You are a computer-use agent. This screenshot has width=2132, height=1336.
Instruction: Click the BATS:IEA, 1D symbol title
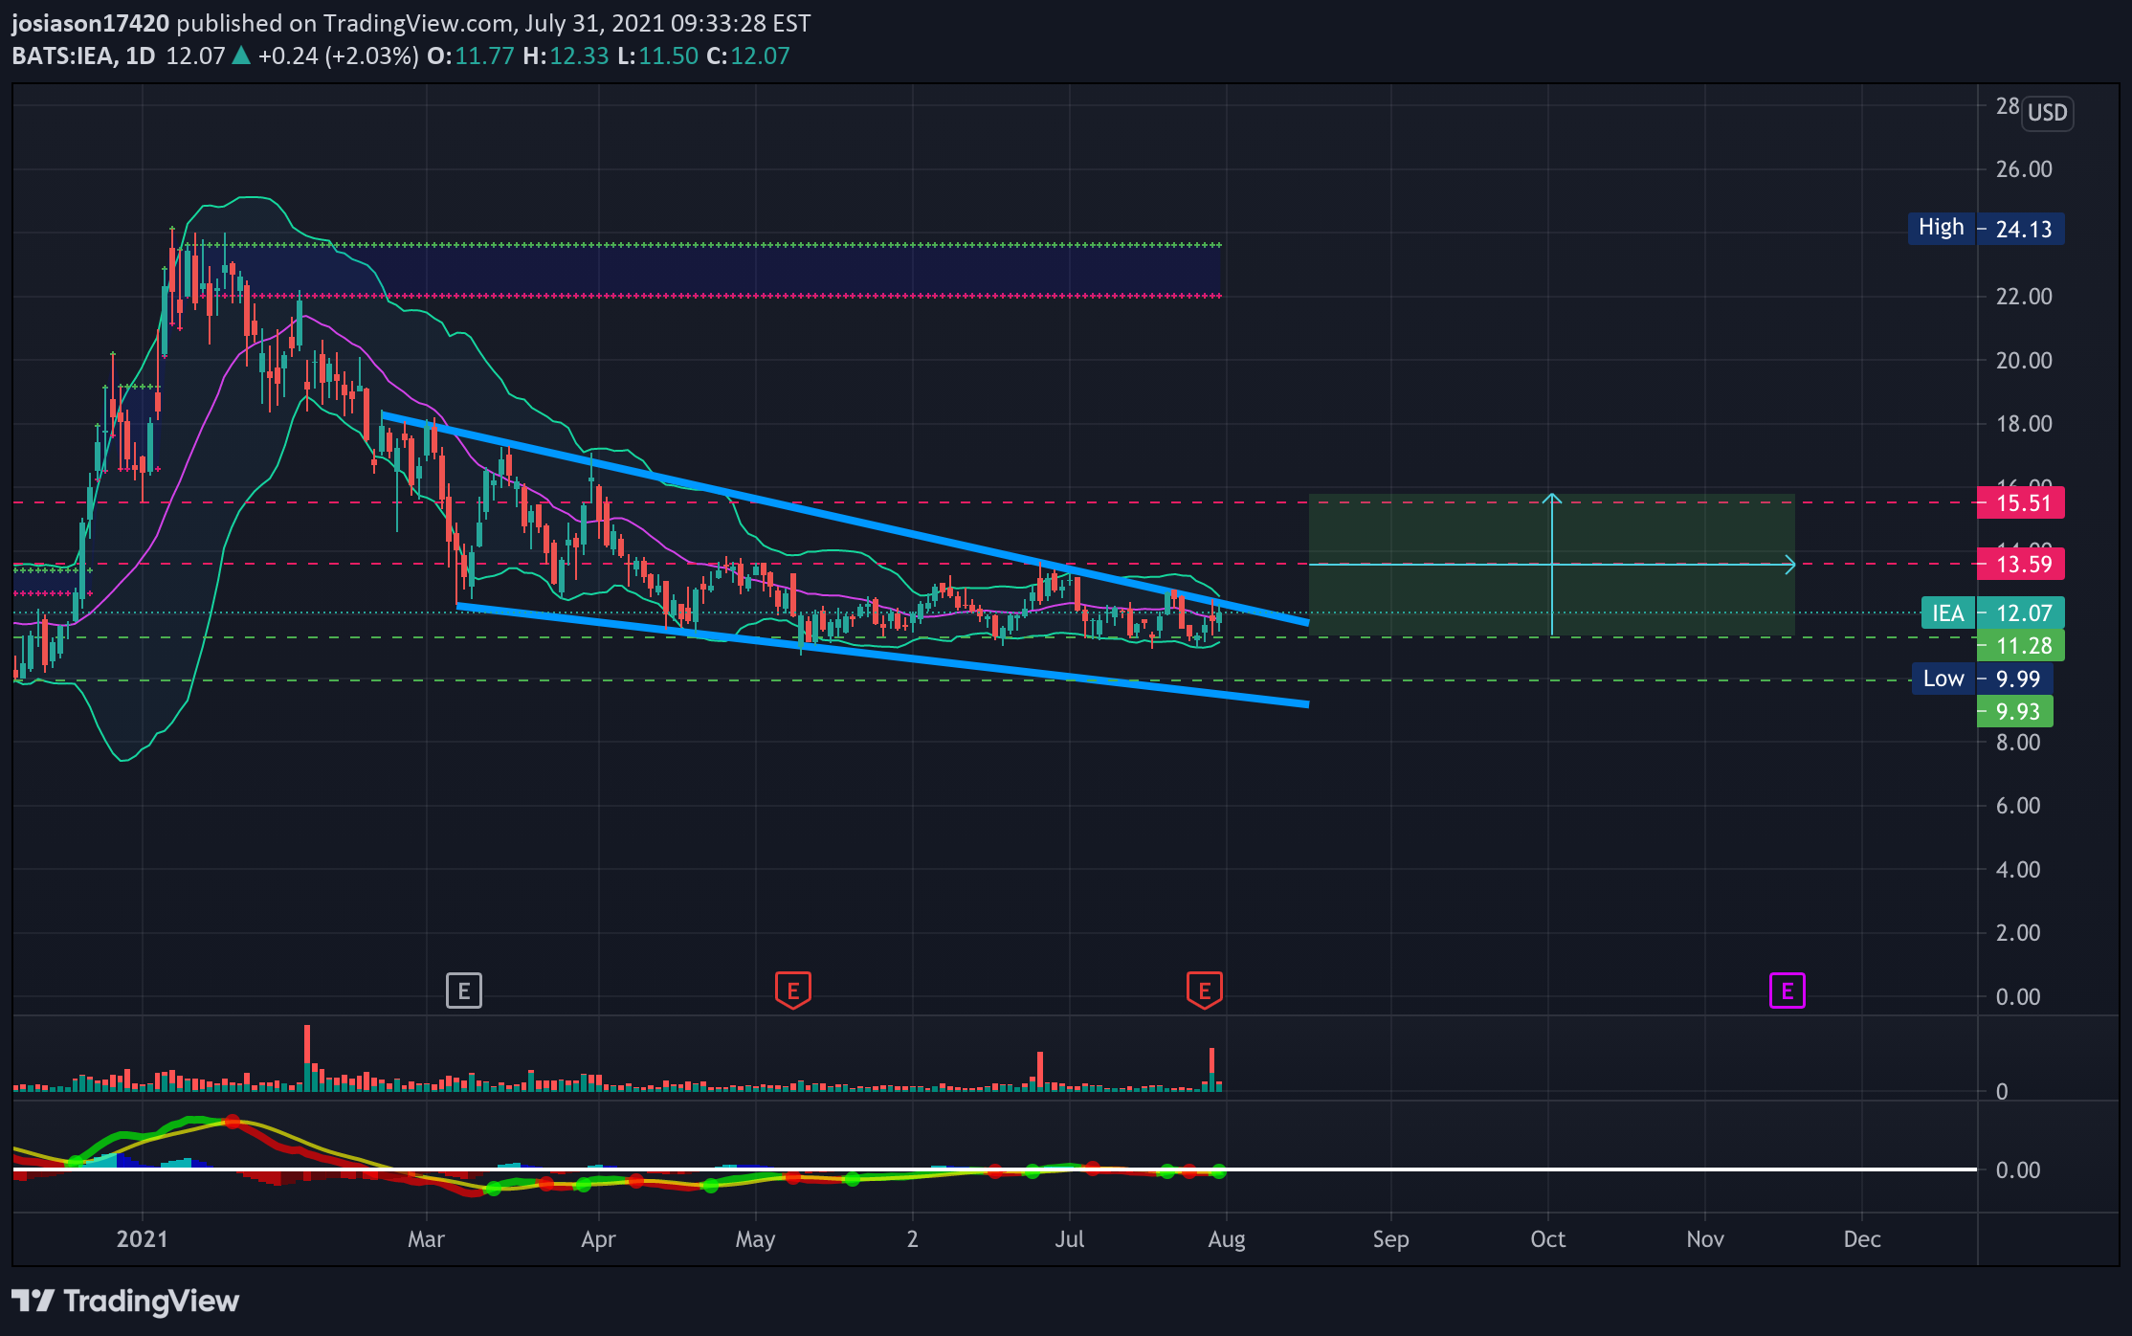(x=83, y=56)
